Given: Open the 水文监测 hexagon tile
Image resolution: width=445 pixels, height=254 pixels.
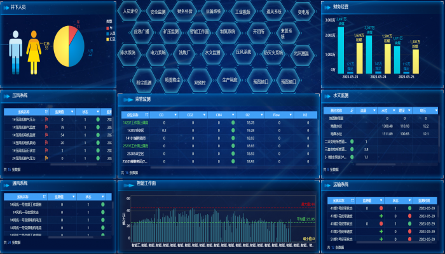Looking at the screenshot, I should pos(213,52).
